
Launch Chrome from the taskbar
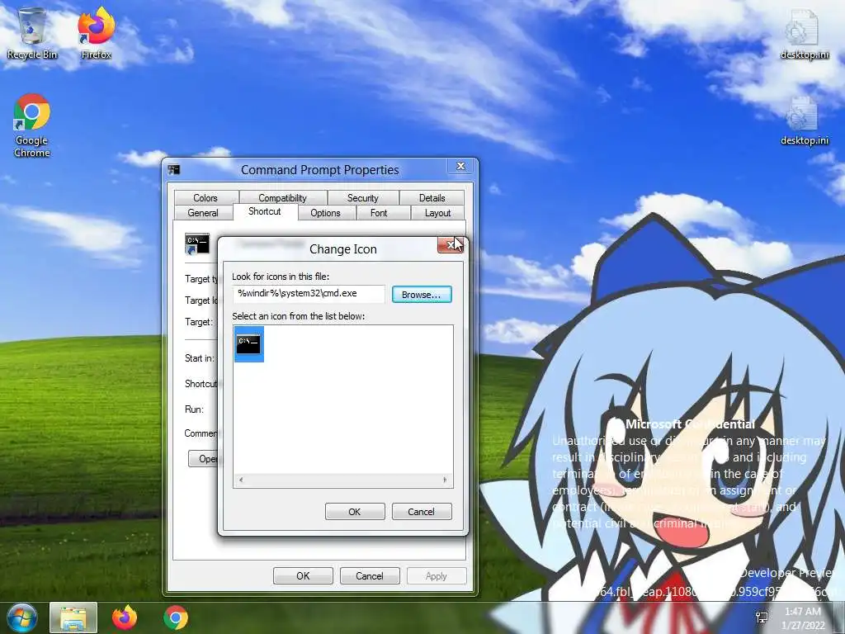click(x=176, y=617)
